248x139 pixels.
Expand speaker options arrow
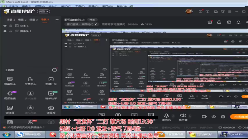[x=190, y=116]
